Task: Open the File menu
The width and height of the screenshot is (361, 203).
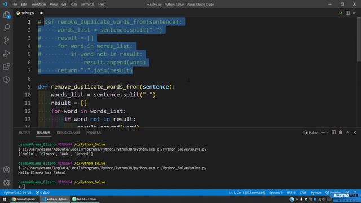Action: (14, 4)
